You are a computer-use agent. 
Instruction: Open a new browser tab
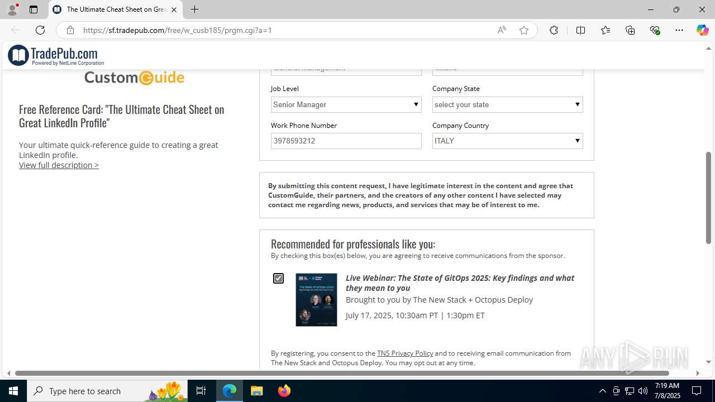point(194,9)
